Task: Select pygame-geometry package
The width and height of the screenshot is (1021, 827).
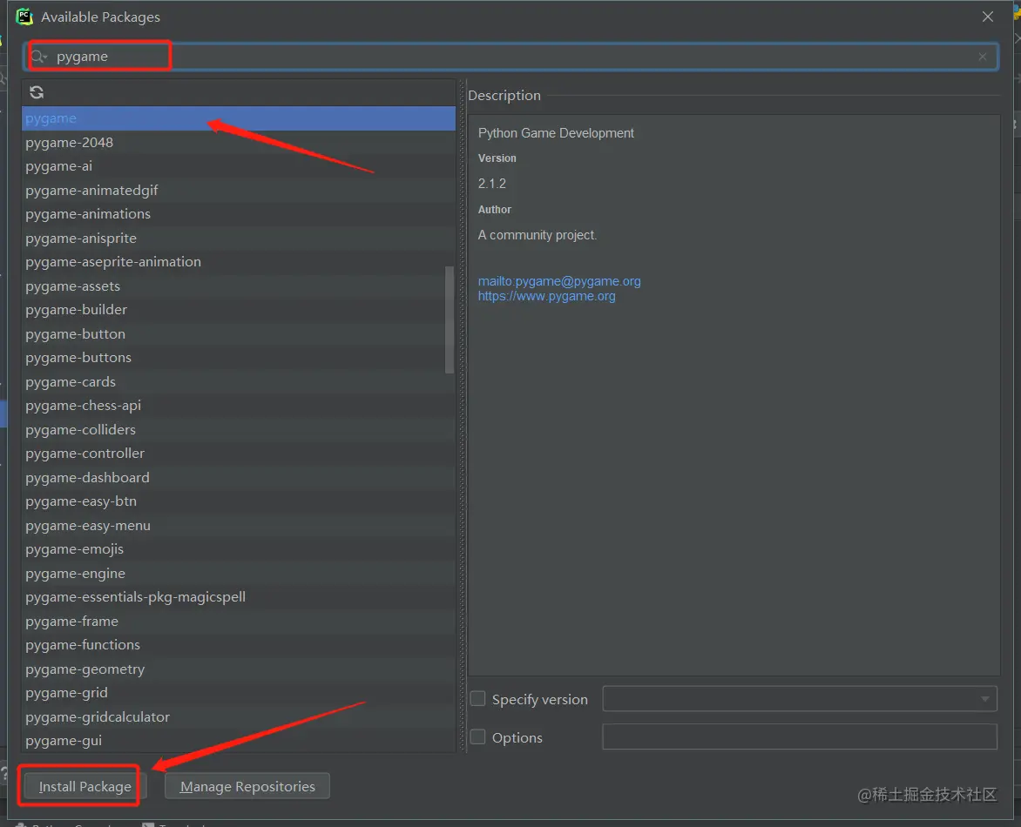Action: (239, 669)
